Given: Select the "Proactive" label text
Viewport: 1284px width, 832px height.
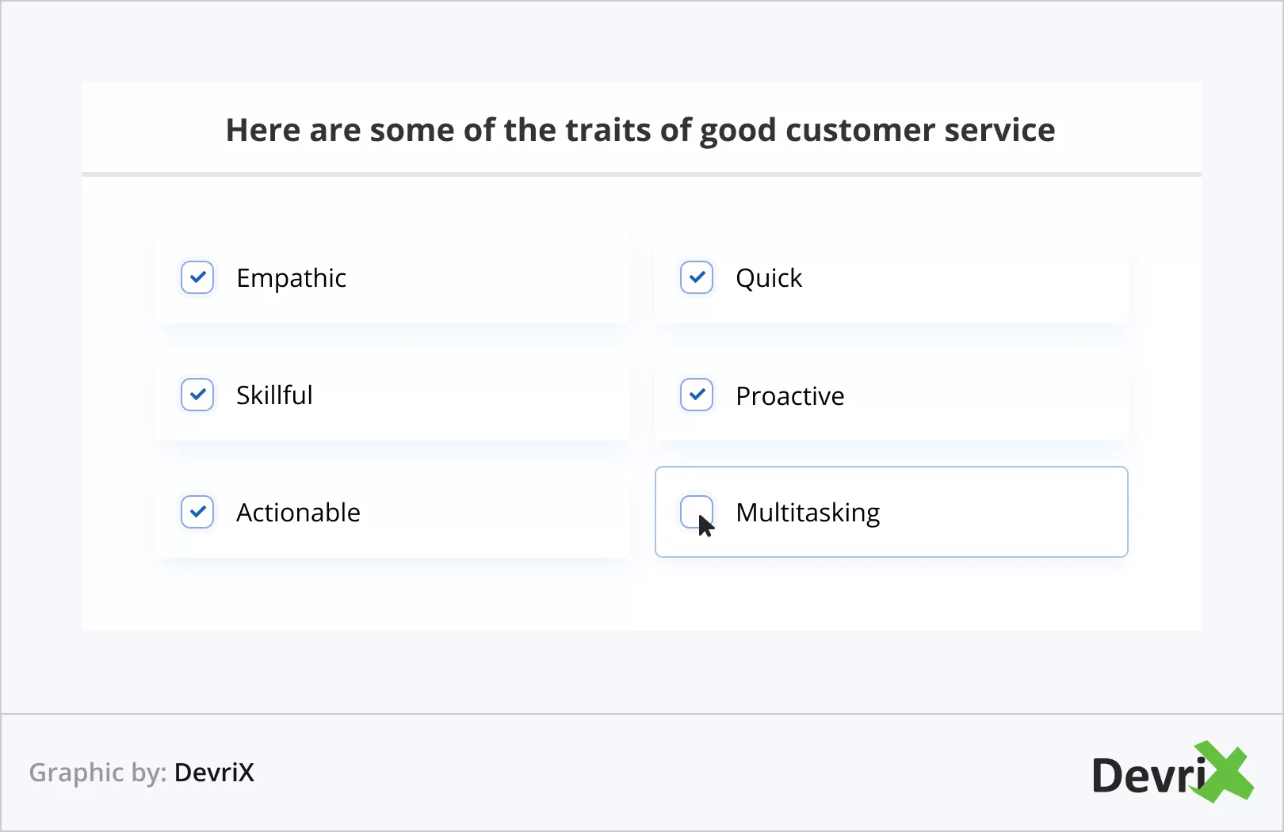Looking at the screenshot, I should 789,396.
